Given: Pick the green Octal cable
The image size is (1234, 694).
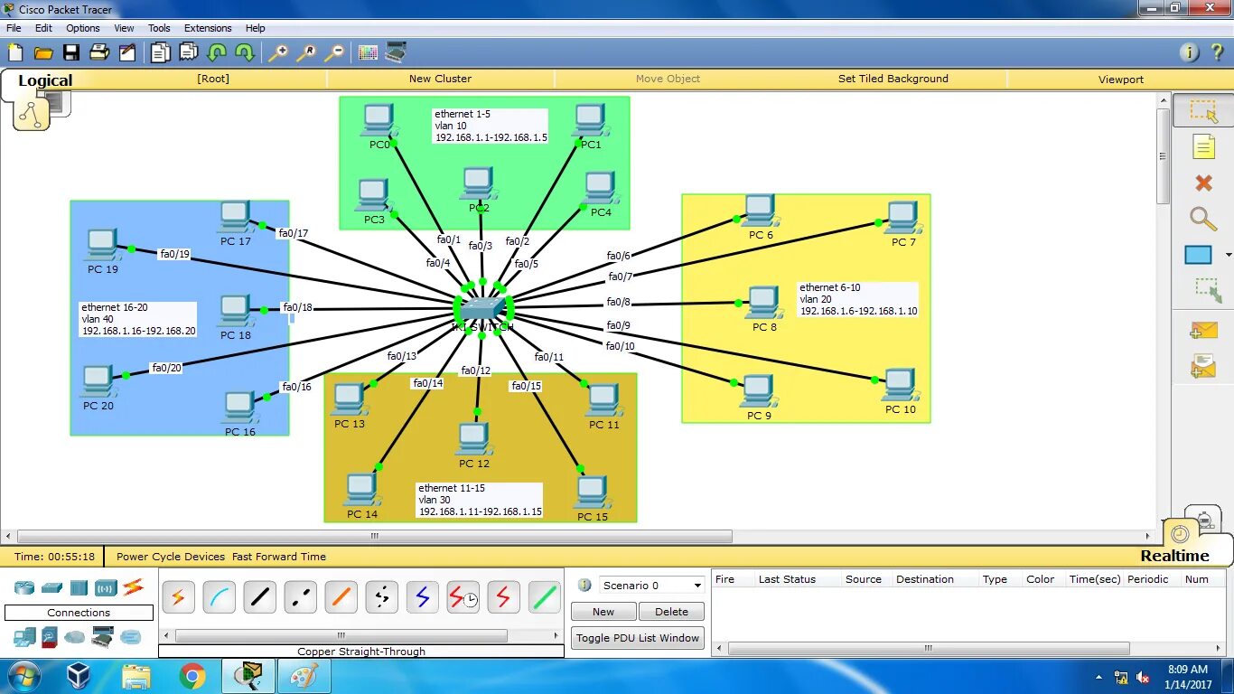Looking at the screenshot, I should point(544,597).
